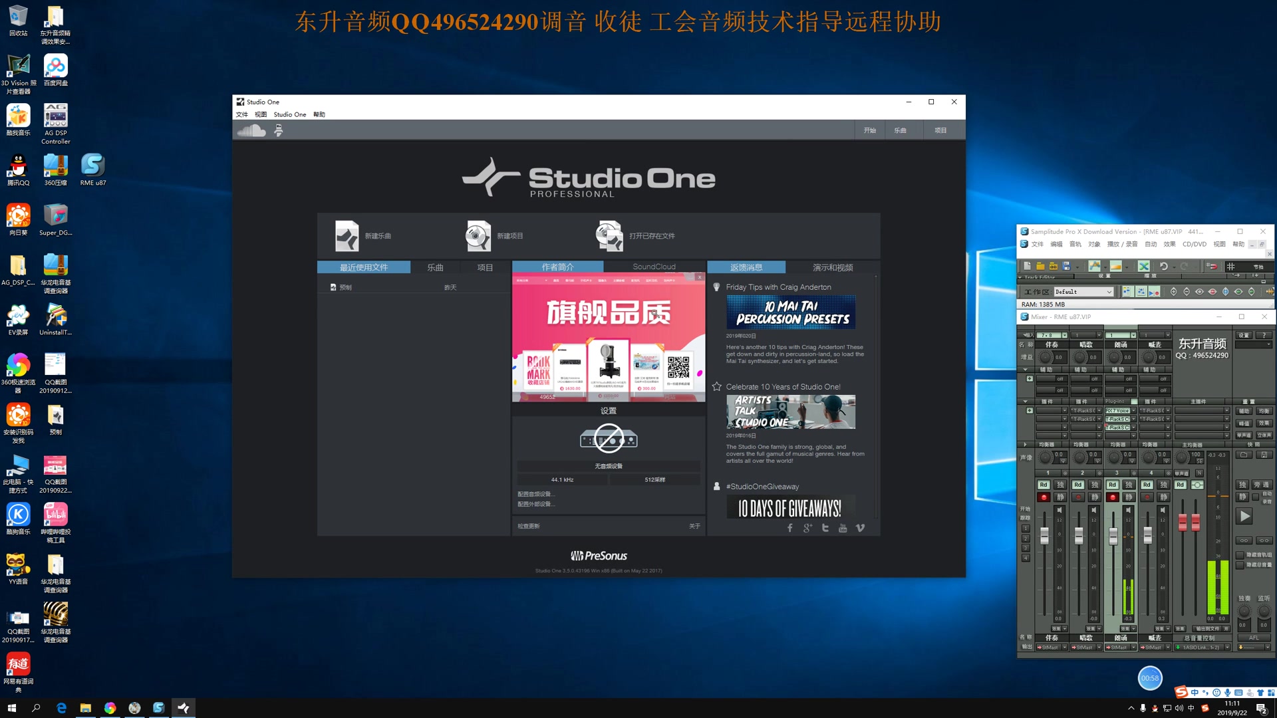Viewport: 1277px width, 718px height.
Task: Click the green crossfade X icon in Samplitude toolbar
Action: pos(1144,266)
